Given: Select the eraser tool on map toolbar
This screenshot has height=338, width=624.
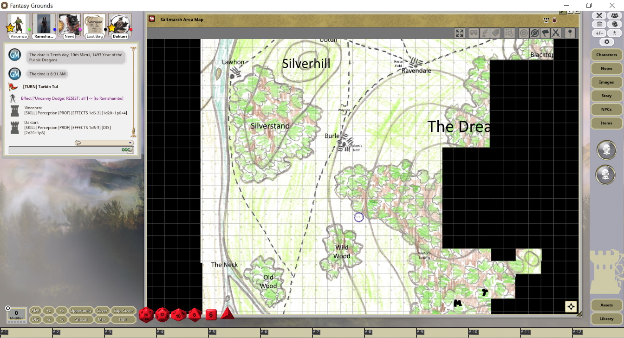Looking at the screenshot, I should [x=495, y=33].
